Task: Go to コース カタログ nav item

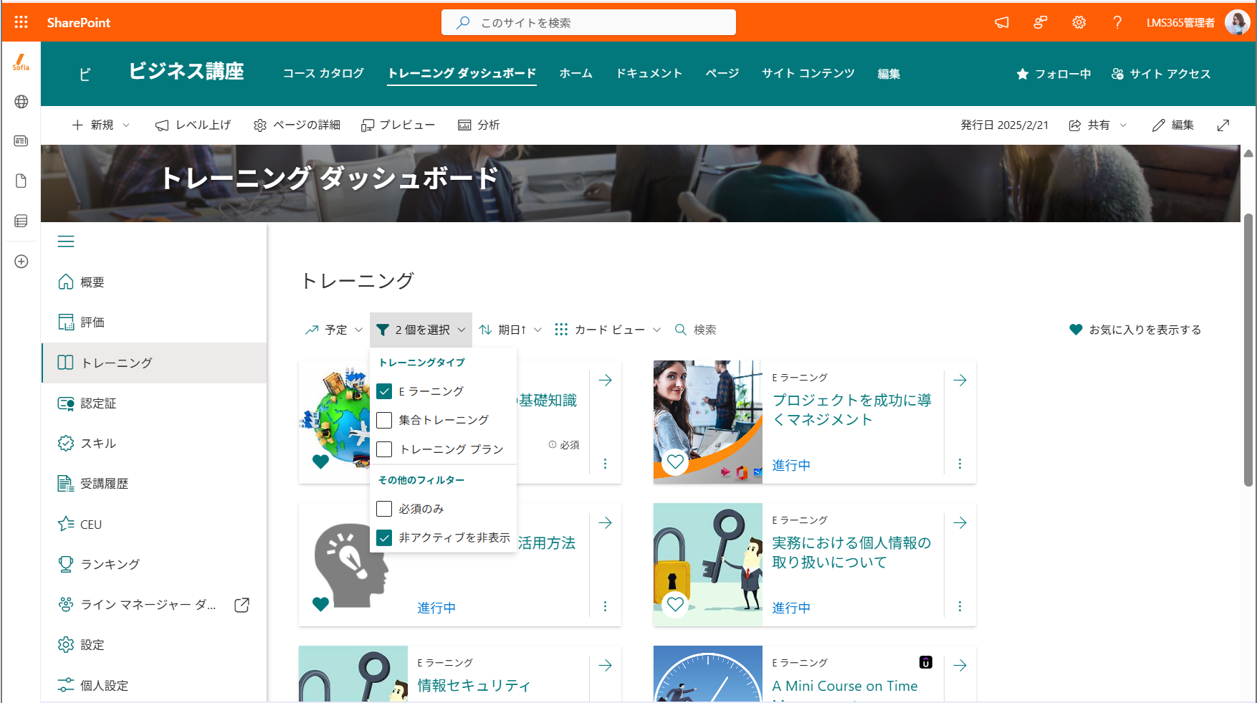Action: coord(323,73)
